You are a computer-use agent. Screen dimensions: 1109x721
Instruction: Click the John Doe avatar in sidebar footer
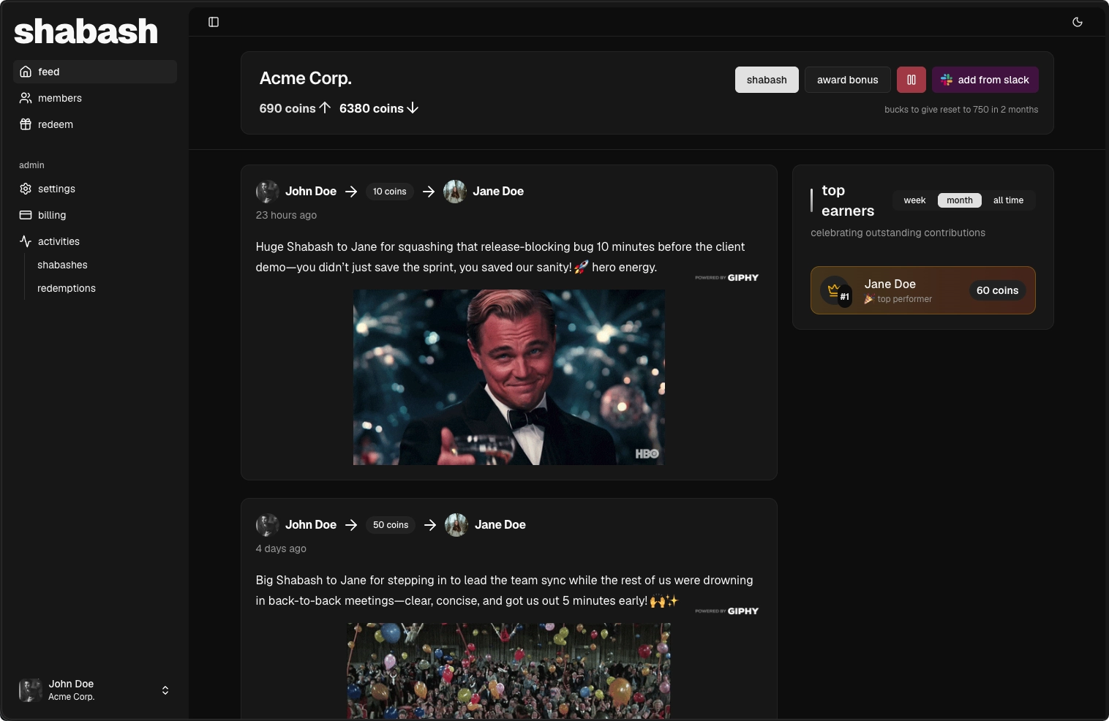31,690
